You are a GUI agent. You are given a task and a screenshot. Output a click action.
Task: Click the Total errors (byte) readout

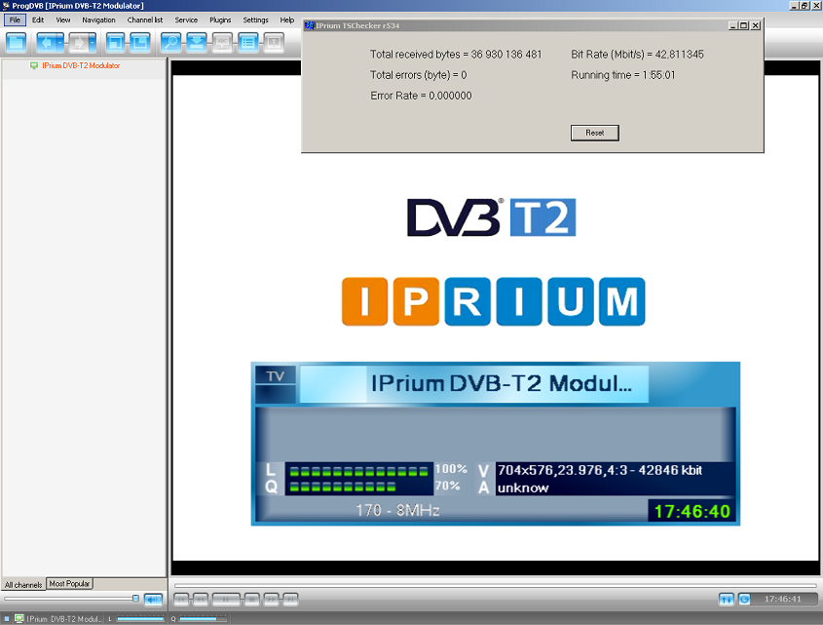click(x=419, y=75)
